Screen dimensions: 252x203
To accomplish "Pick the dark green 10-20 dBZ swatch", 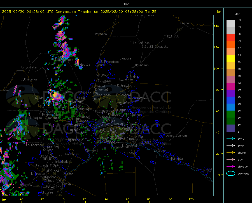I will (x=231, y=121).
